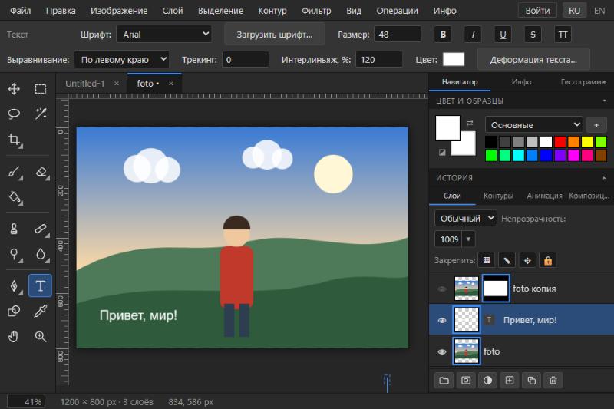Viewport: 614px width, 409px height.
Task: Select the Eraser tool
Action: (41, 172)
